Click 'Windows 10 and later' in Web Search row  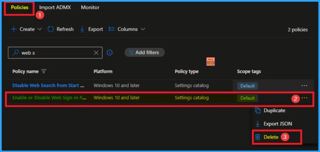[x=117, y=85]
